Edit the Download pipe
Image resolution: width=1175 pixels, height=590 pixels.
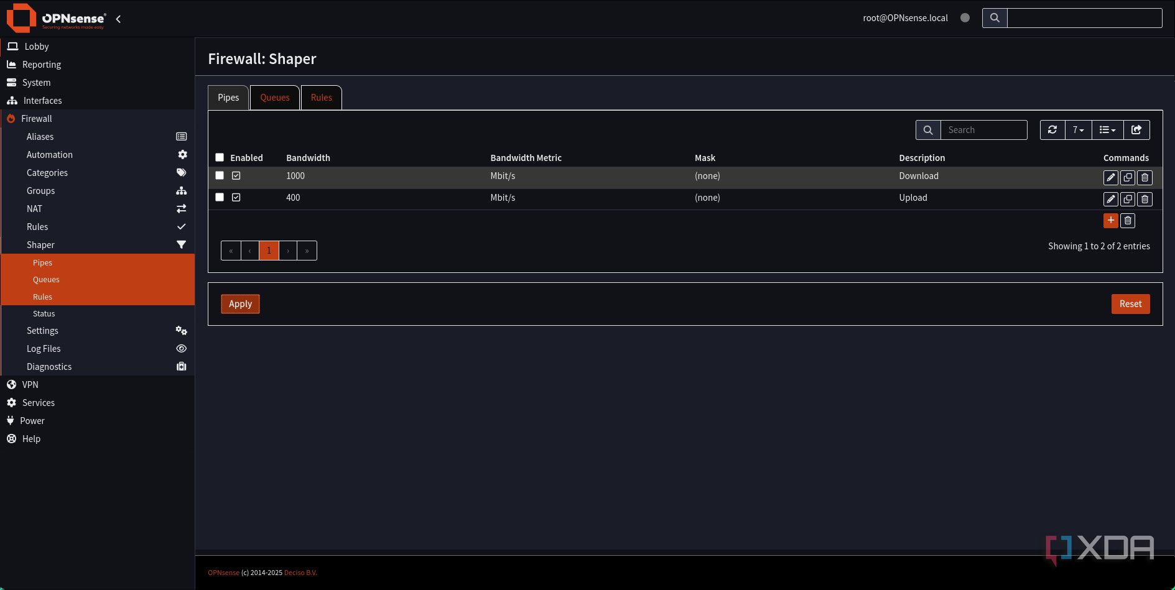point(1110,177)
